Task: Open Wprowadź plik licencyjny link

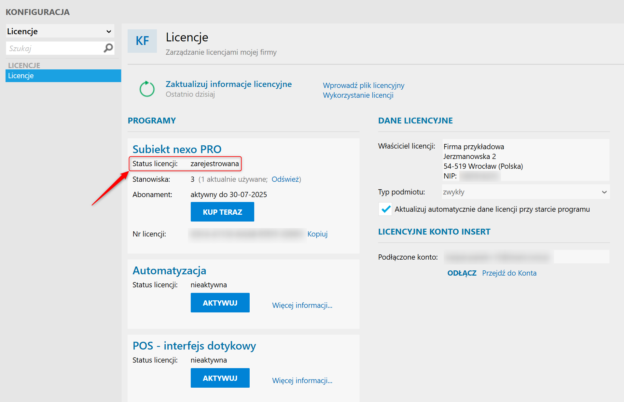Action: click(363, 85)
